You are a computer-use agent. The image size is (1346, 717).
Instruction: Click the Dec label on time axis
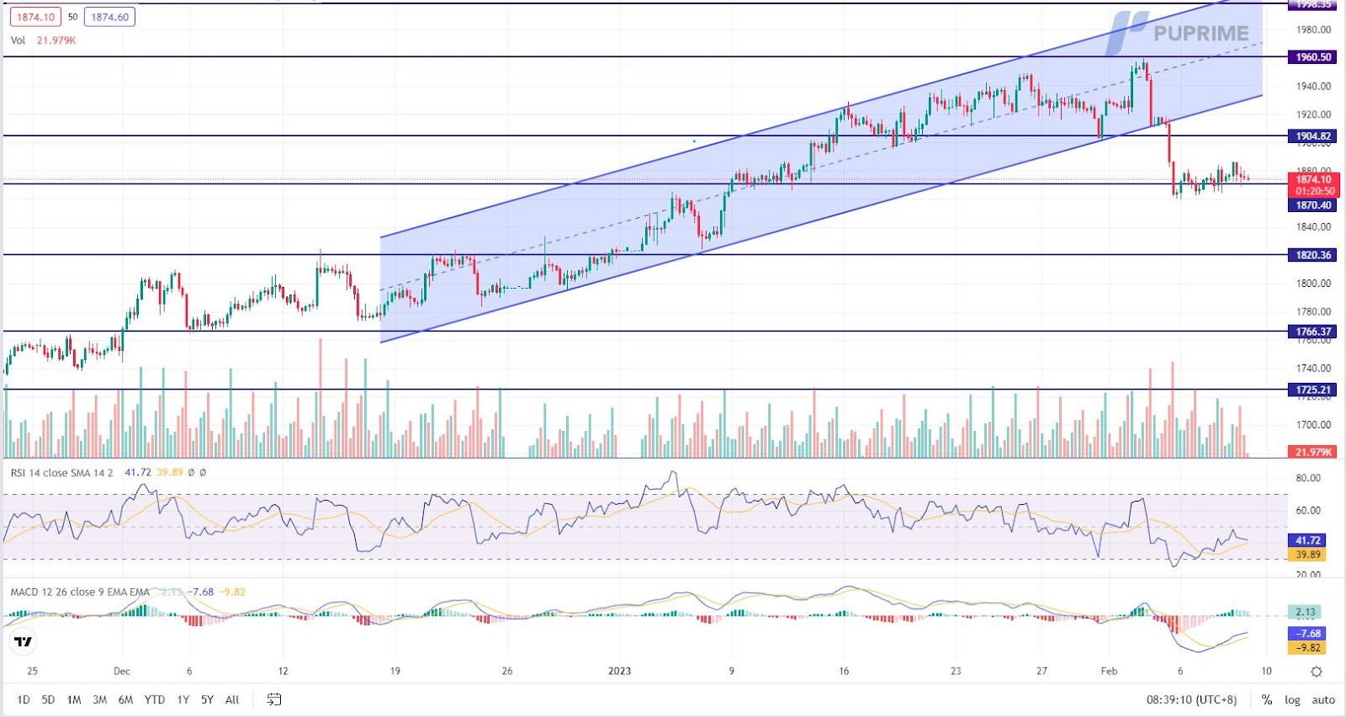(x=122, y=671)
